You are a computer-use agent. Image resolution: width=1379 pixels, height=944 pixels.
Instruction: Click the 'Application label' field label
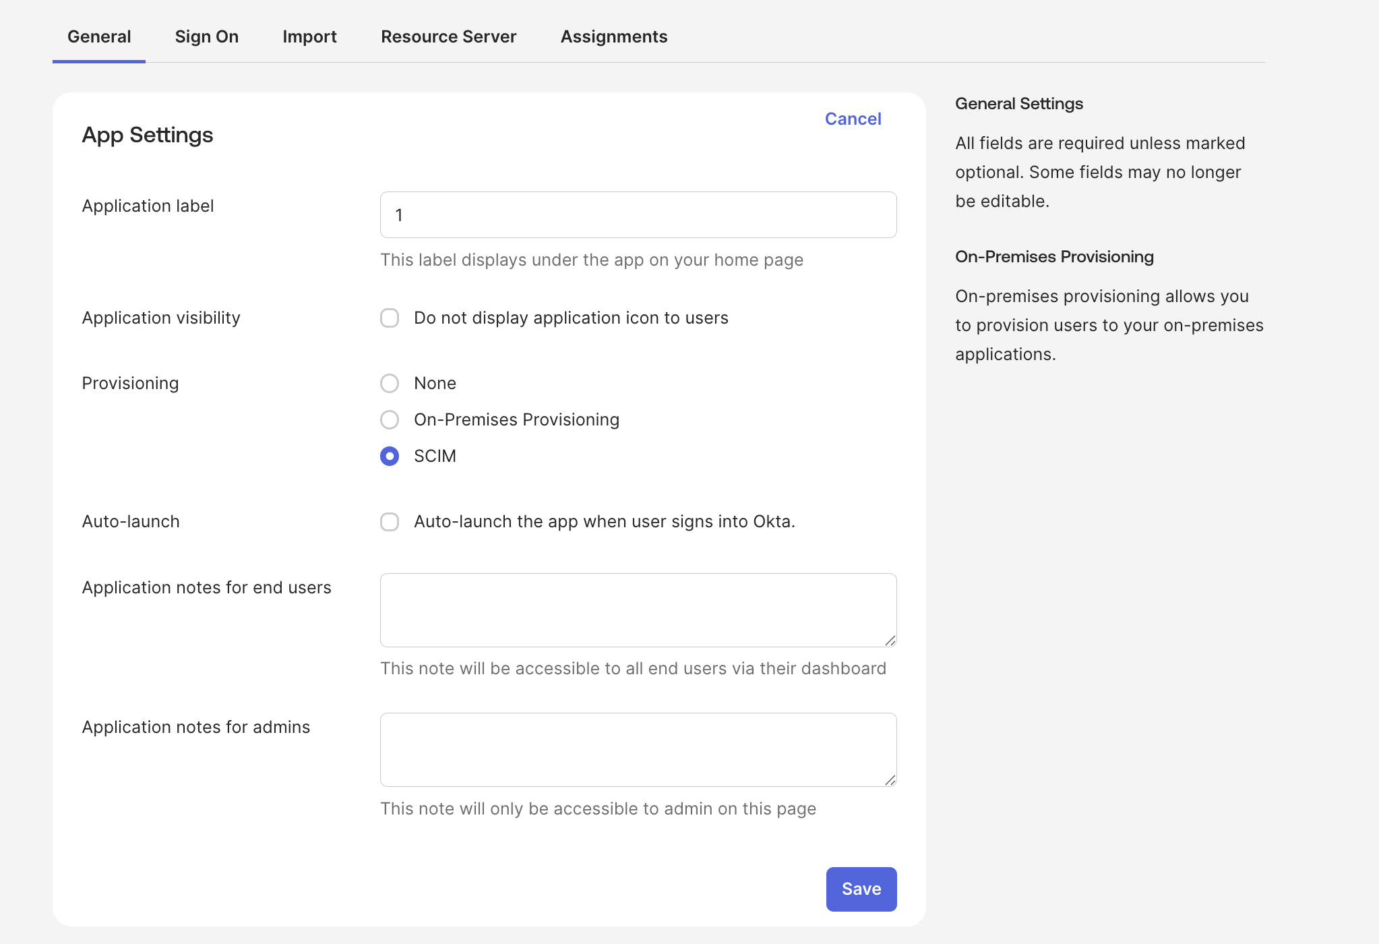tap(148, 206)
